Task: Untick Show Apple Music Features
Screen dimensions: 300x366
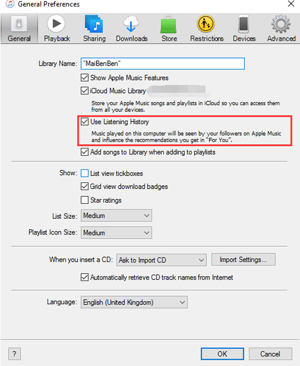Action: (85, 78)
